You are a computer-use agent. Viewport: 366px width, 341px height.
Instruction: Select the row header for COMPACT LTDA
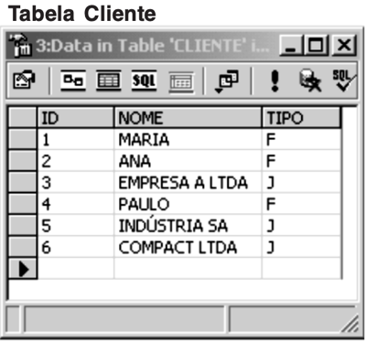click(22, 247)
